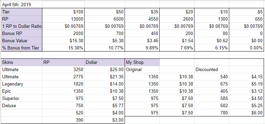
Task: Click the 750 RP skin cell
Action: pos(63,105)
